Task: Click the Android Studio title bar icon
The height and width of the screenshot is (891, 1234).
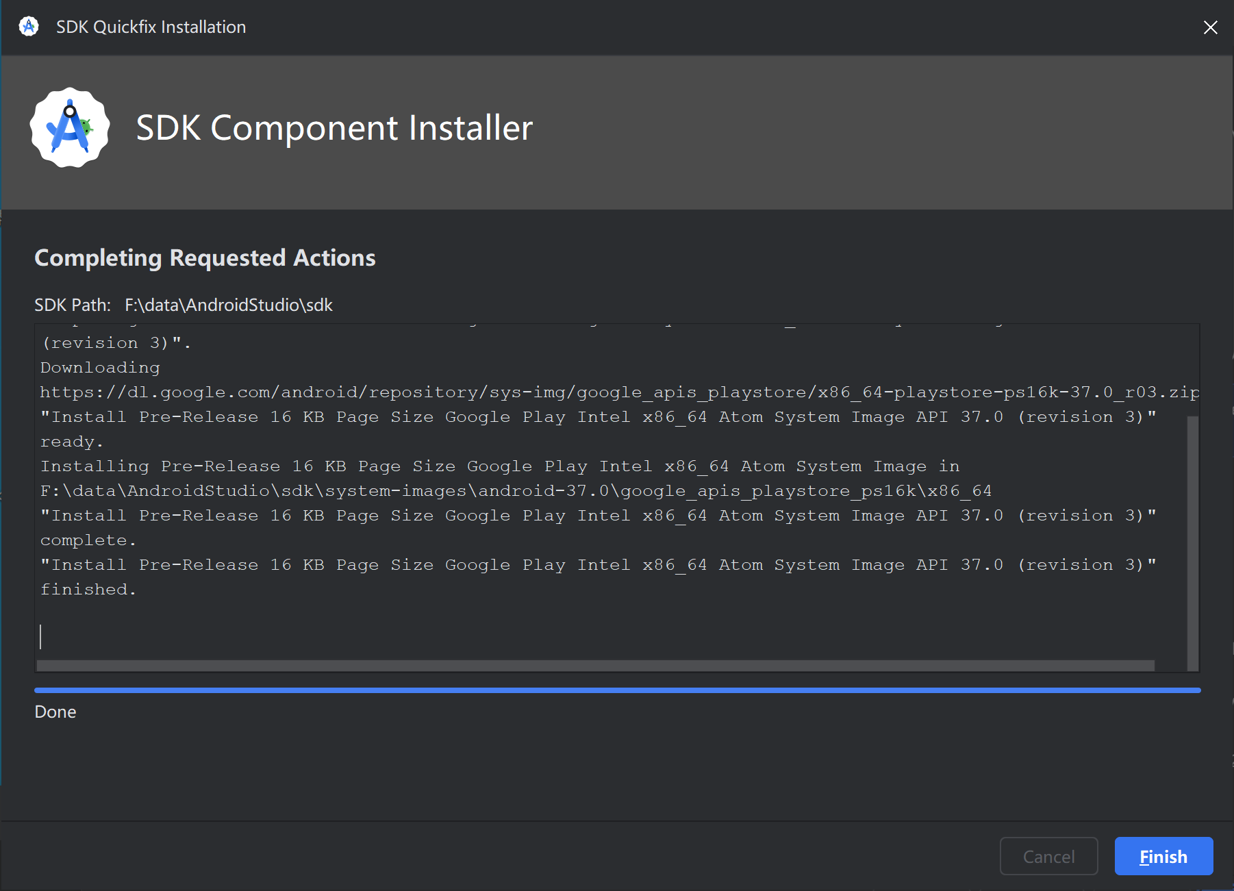Action: click(29, 27)
